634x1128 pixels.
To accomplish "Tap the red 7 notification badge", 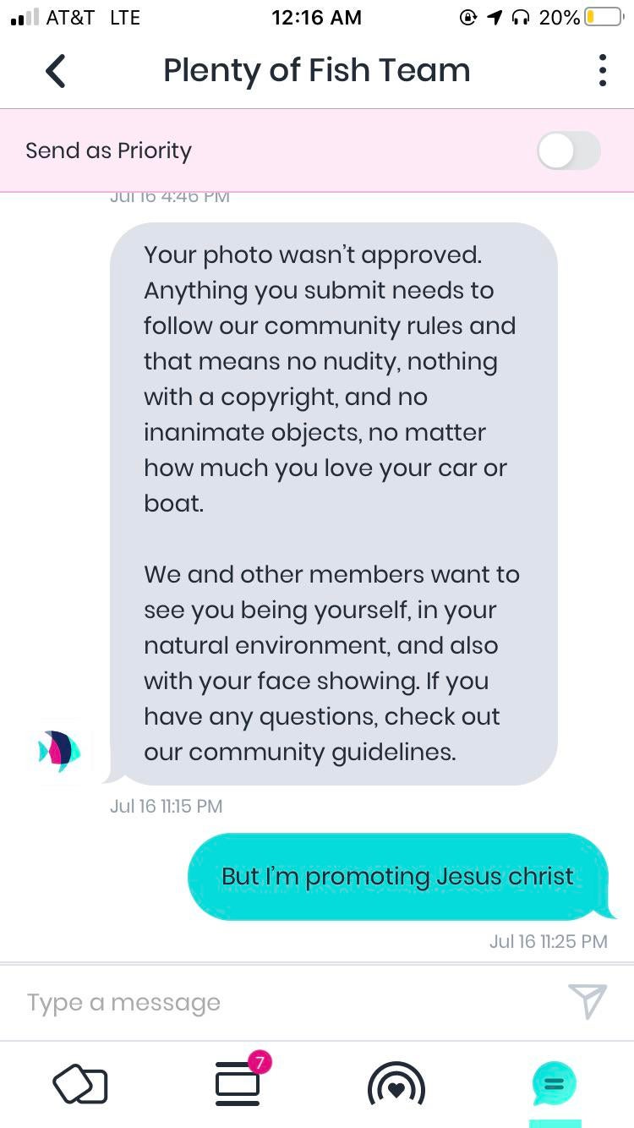I will [260, 1062].
